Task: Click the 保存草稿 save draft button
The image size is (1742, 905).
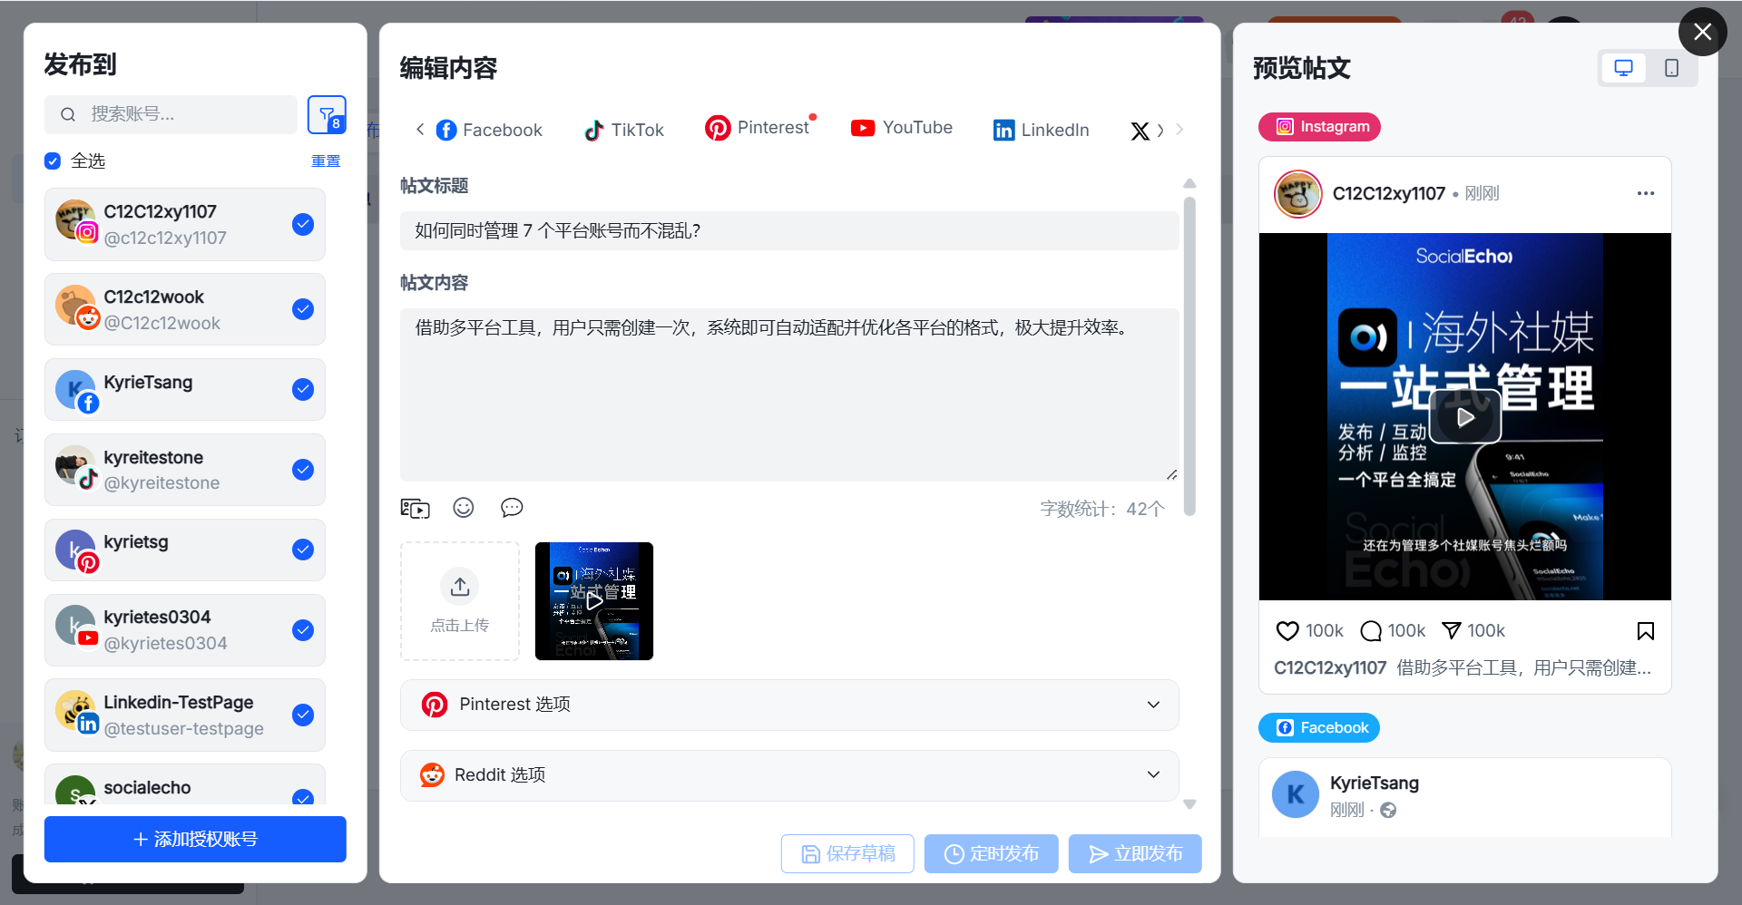Action: click(x=847, y=853)
